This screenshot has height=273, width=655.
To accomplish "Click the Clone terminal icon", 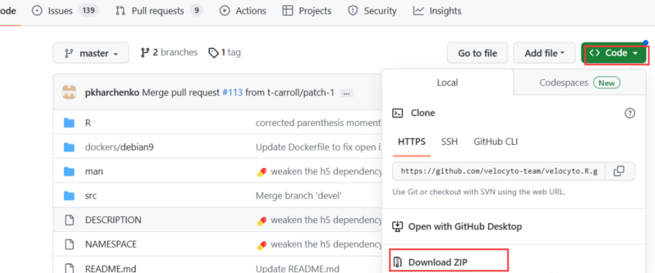I will [398, 113].
